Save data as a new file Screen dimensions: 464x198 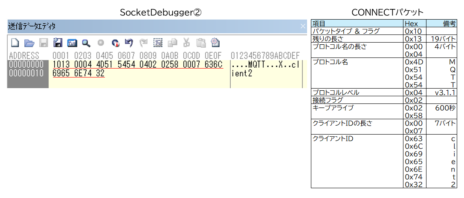pos(58,43)
